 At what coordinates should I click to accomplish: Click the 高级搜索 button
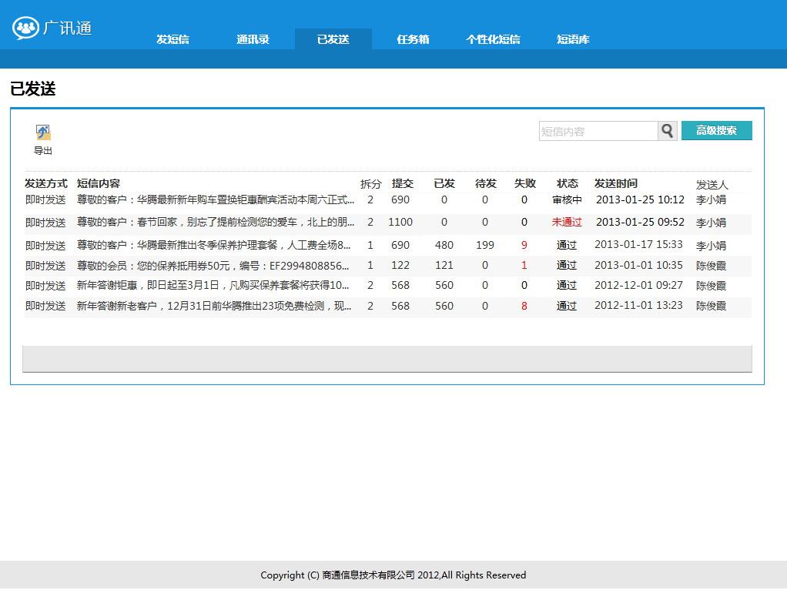click(x=716, y=131)
